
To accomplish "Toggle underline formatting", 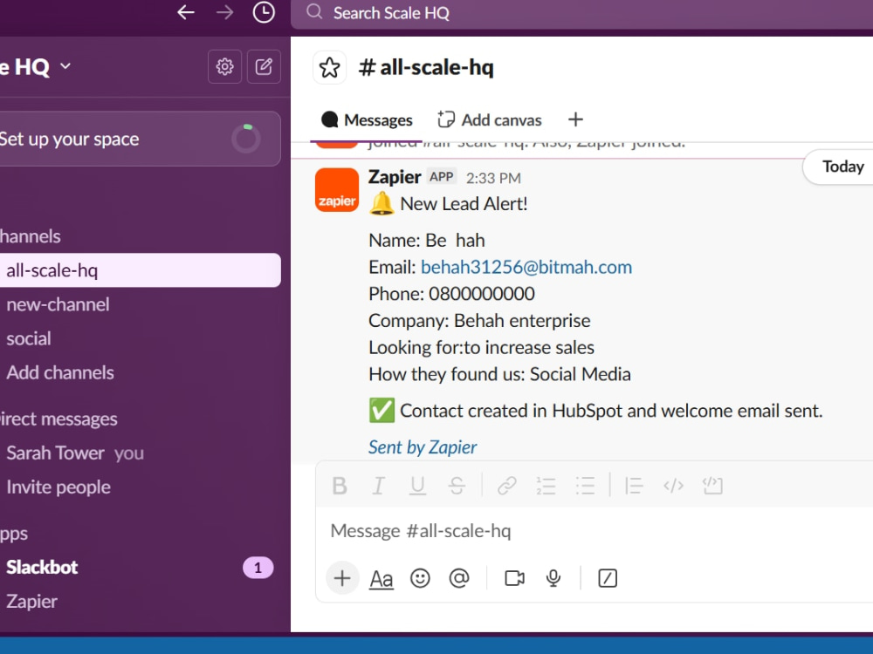I will click(417, 486).
